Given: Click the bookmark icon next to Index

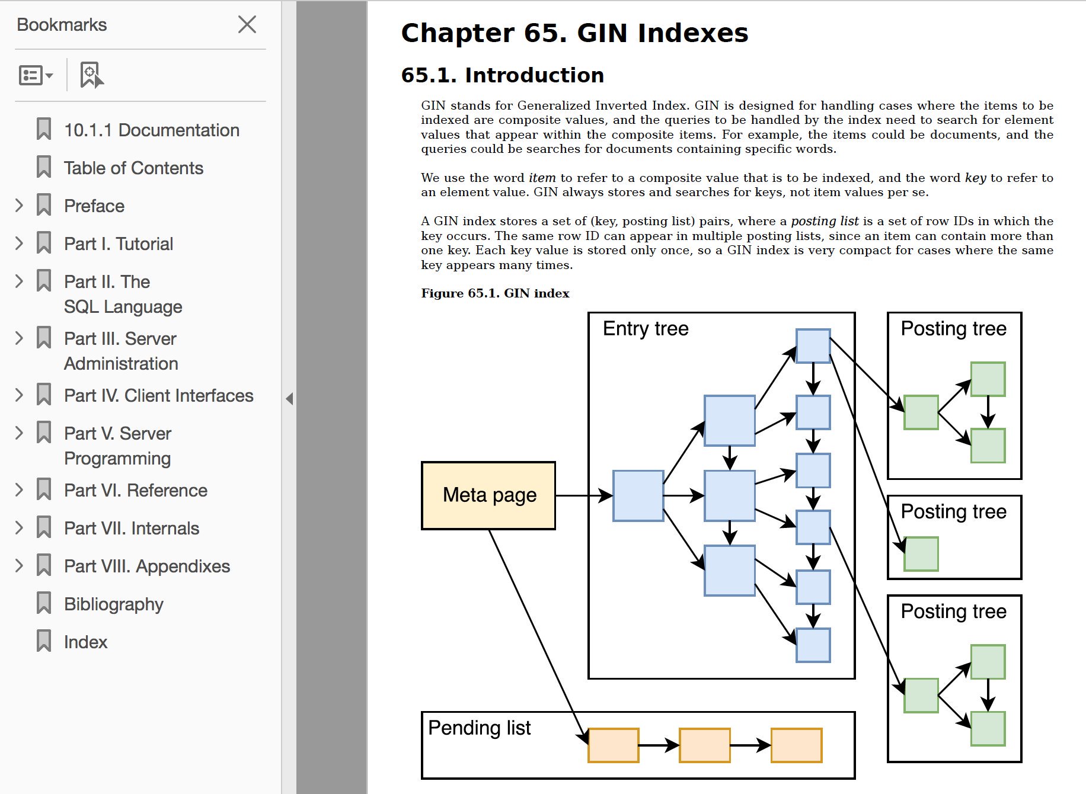Looking at the screenshot, I should (x=44, y=642).
